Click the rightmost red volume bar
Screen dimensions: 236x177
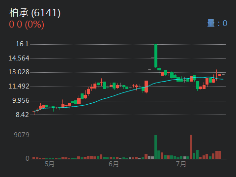219,155
